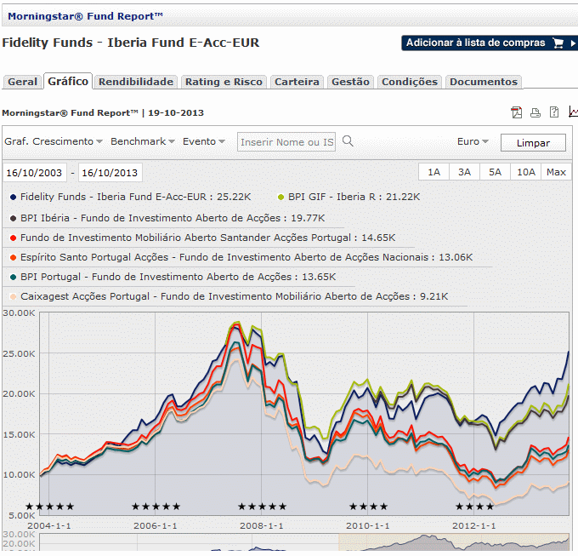This screenshot has height=556, width=578.
Task: Click the PDF export icon
Action: pyautogui.click(x=517, y=112)
